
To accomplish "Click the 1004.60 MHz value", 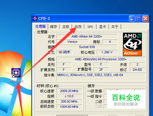I will click(69, 107).
